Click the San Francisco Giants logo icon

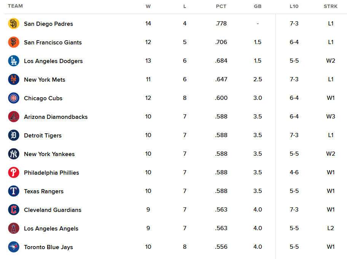click(13, 42)
